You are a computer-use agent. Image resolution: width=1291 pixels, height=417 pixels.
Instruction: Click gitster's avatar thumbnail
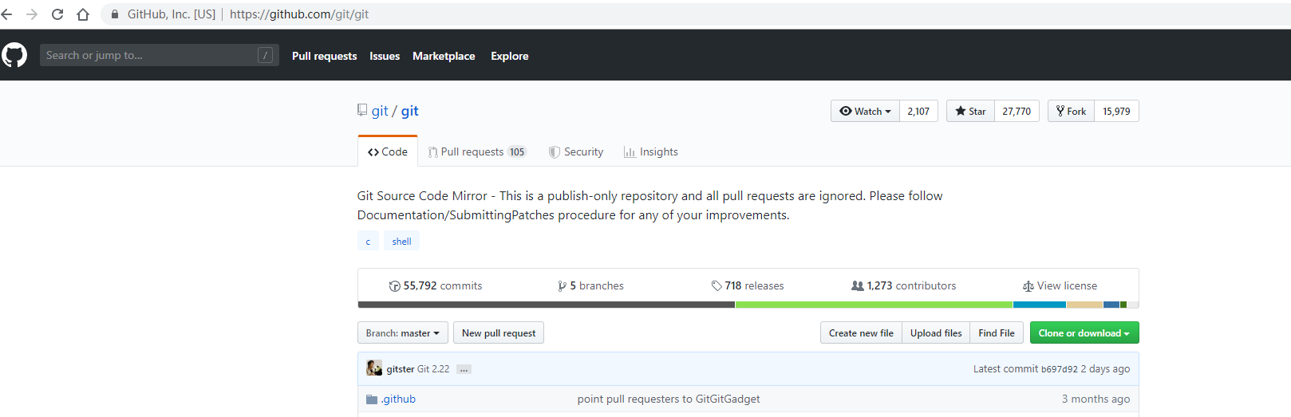374,368
